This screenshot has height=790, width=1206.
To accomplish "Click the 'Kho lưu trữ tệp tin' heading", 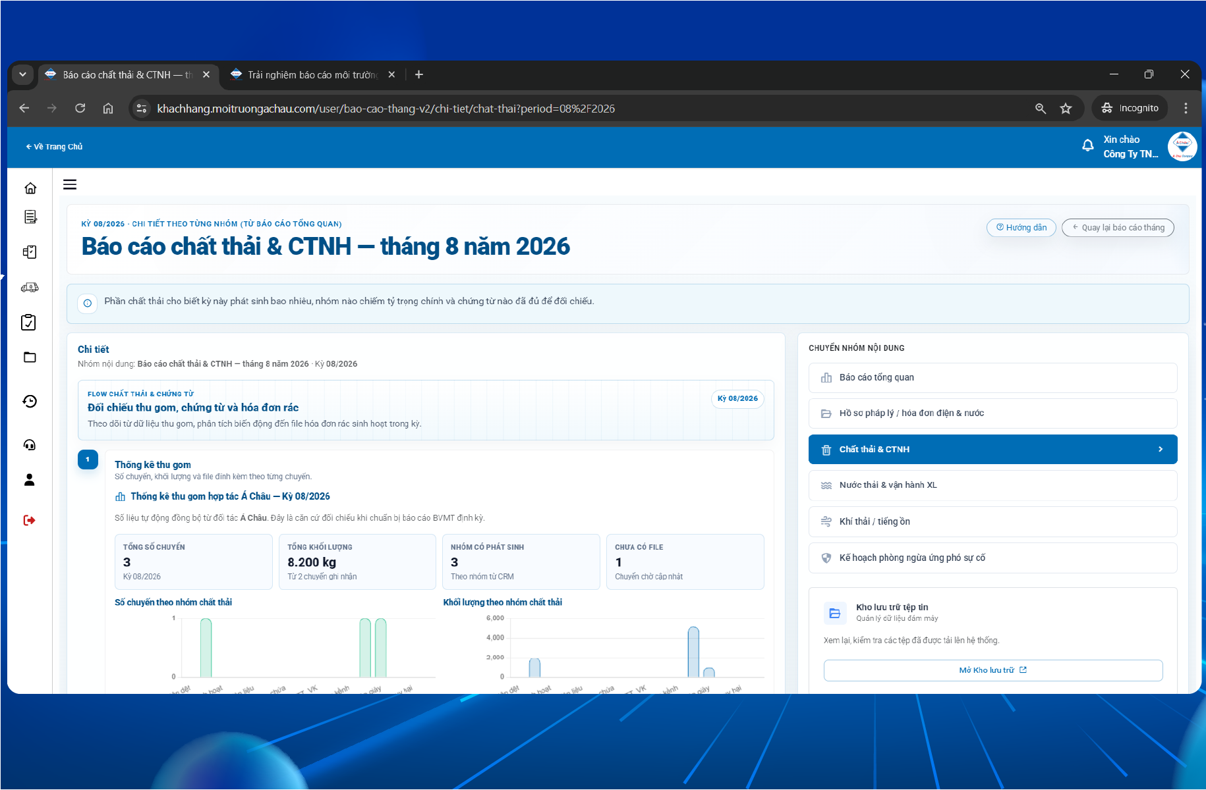I will coord(892,607).
